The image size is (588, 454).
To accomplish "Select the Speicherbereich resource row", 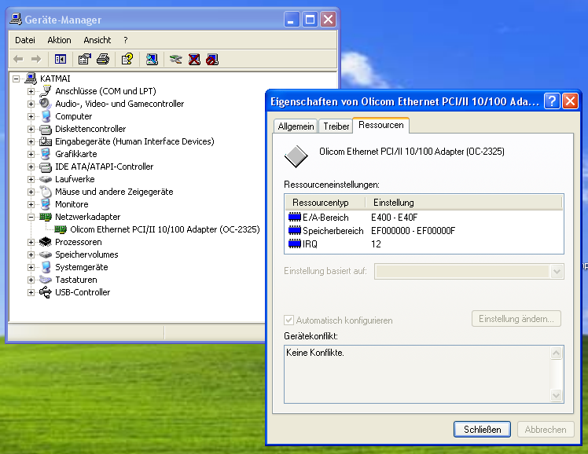I will tap(424, 231).
